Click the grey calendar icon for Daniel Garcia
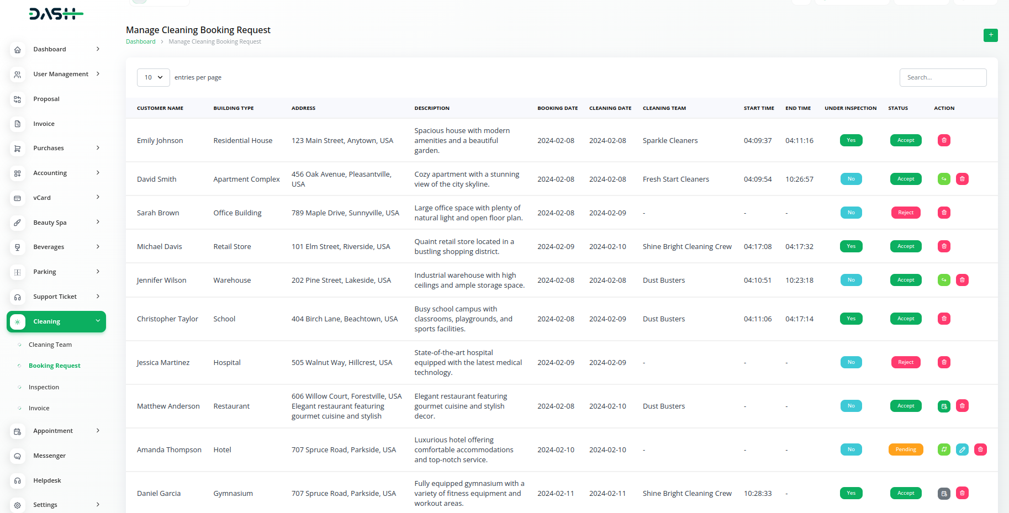The image size is (1009, 513). pyautogui.click(x=944, y=494)
